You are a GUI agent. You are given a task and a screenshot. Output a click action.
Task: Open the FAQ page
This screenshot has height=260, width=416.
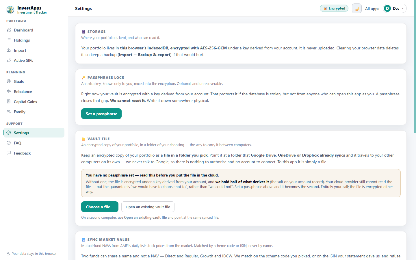[34, 143]
